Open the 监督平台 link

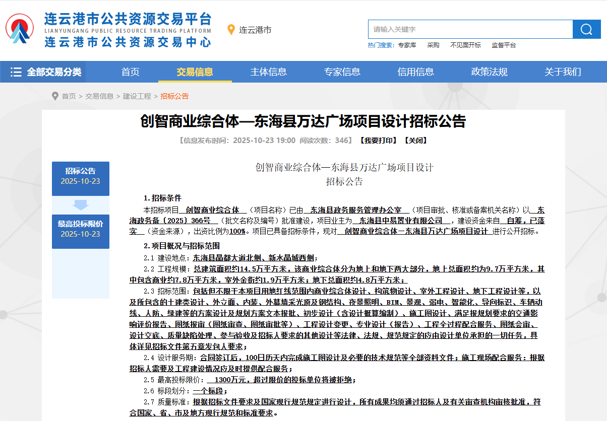[503, 45]
